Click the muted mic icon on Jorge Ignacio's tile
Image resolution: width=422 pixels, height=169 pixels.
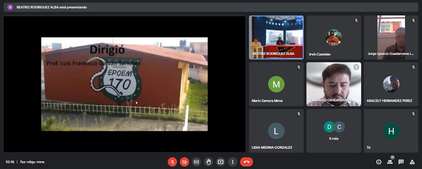pos(413,21)
